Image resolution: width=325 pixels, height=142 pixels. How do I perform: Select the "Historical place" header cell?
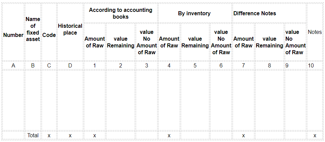(x=70, y=32)
